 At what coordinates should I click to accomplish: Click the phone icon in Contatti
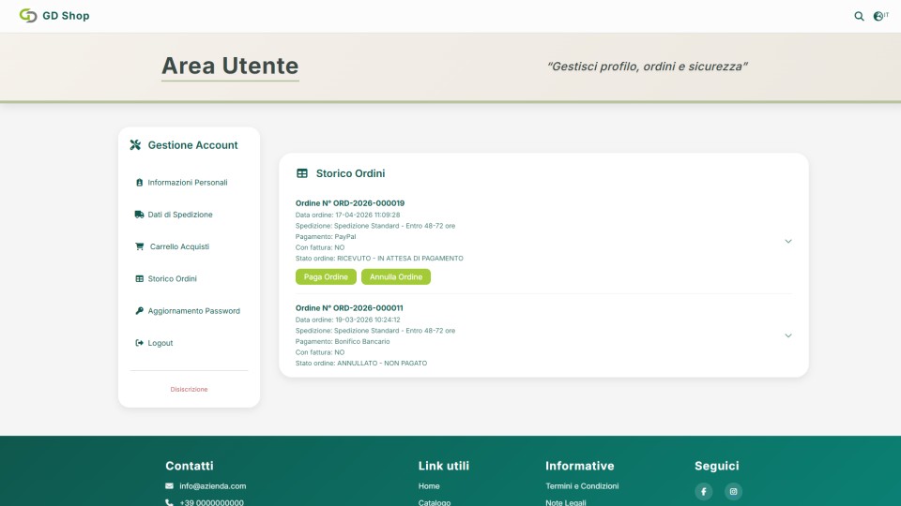(169, 502)
